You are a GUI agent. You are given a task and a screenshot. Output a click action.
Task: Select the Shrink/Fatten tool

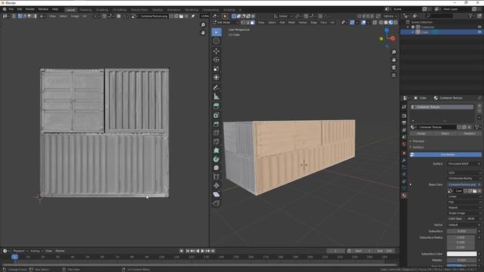216,186
